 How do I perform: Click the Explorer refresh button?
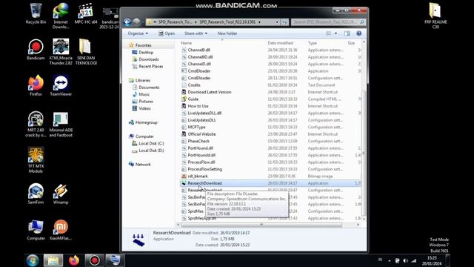(x=284, y=22)
